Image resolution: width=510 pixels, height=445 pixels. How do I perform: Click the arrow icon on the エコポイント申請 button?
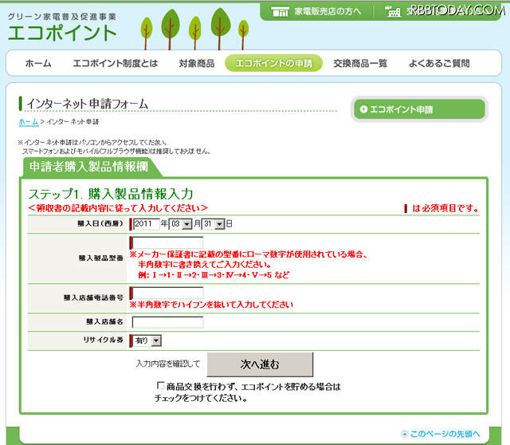pos(363,109)
